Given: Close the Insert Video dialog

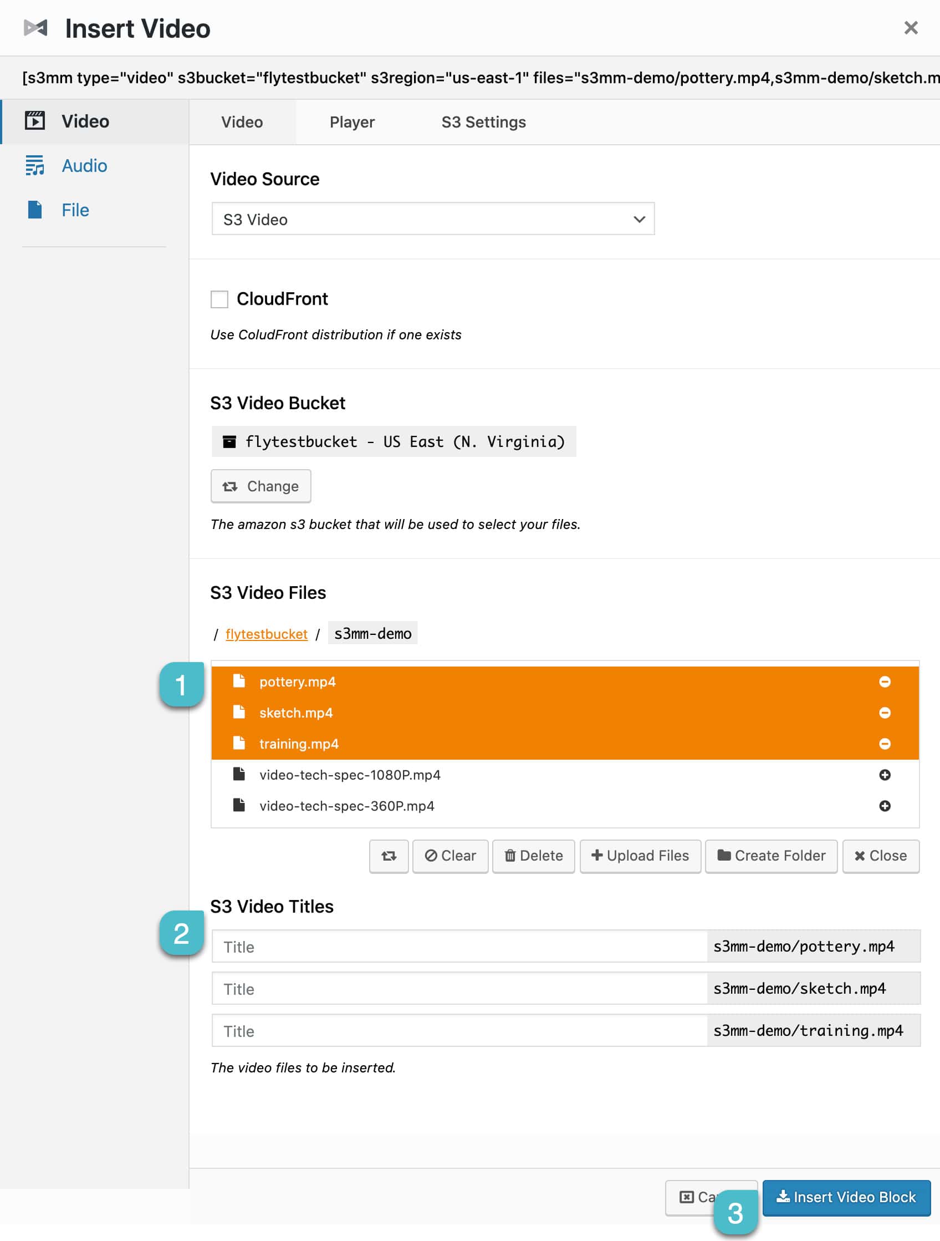Looking at the screenshot, I should click(910, 28).
